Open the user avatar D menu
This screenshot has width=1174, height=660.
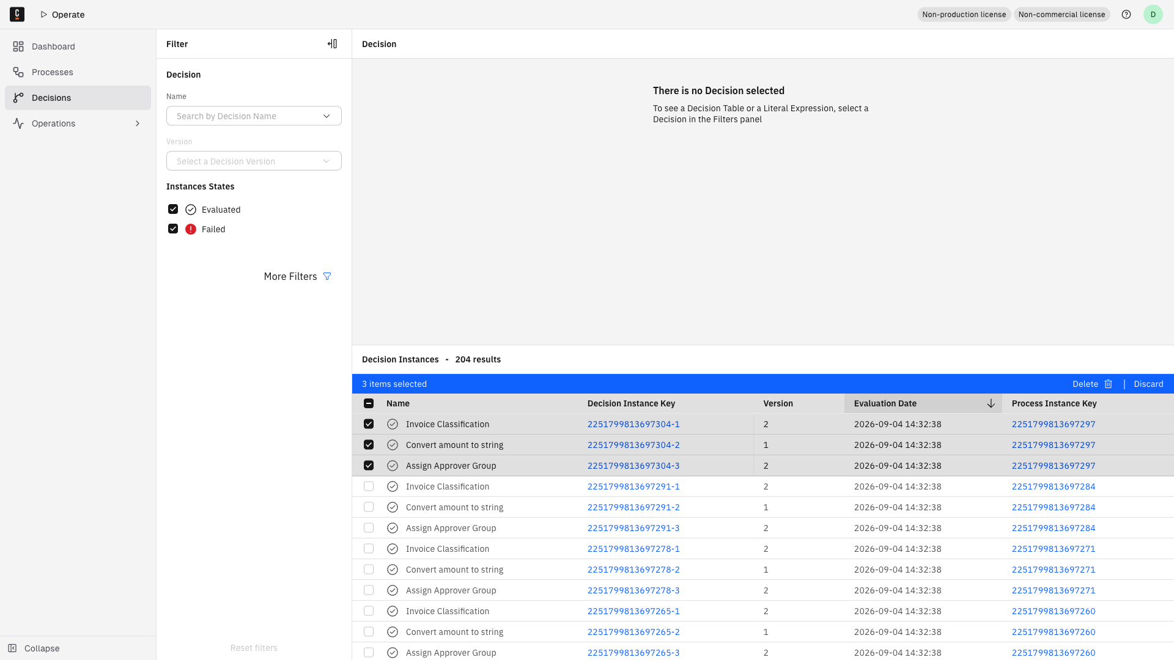[1153, 14]
